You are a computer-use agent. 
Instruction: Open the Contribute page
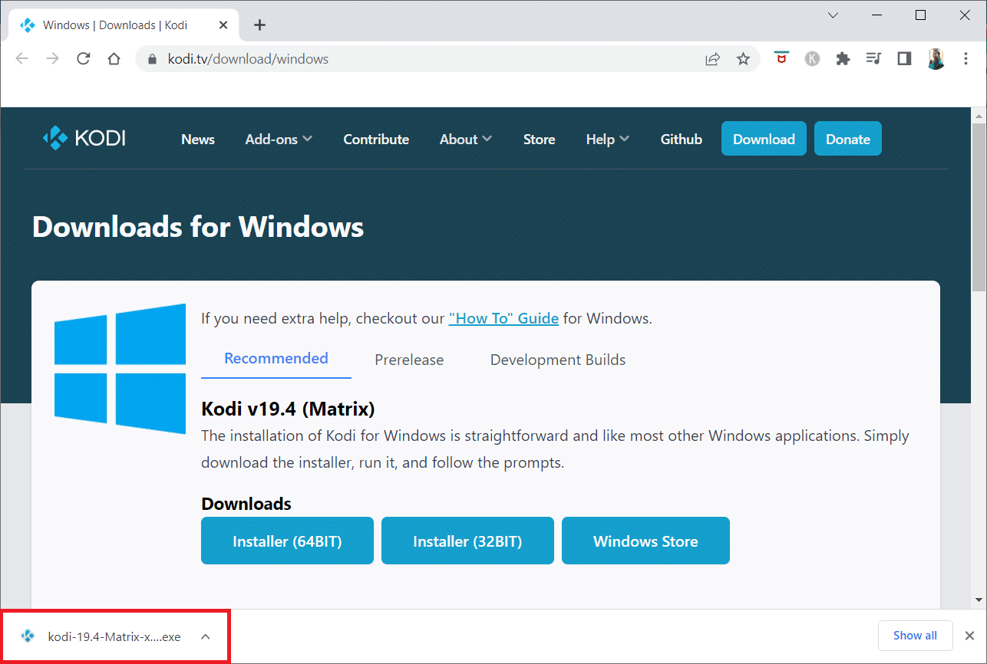coord(376,139)
